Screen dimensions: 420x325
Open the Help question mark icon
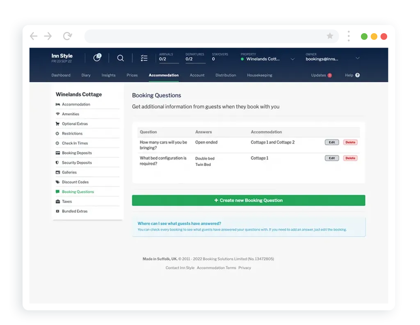pyautogui.click(x=357, y=75)
